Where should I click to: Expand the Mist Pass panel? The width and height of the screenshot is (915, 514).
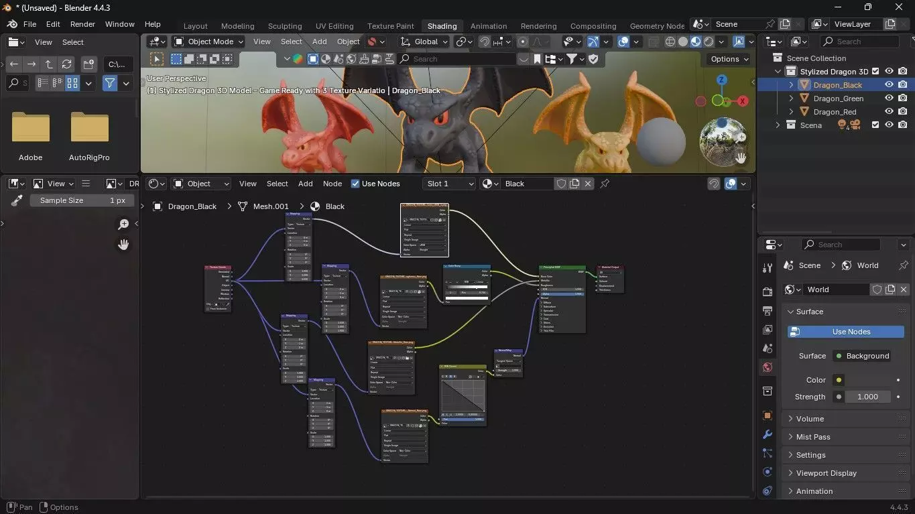tap(845, 437)
